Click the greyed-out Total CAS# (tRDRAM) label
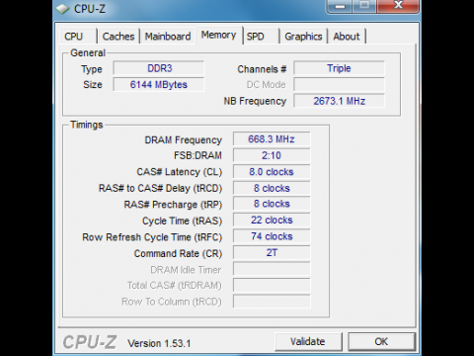Viewport: 474px width, 356px height. [175, 286]
